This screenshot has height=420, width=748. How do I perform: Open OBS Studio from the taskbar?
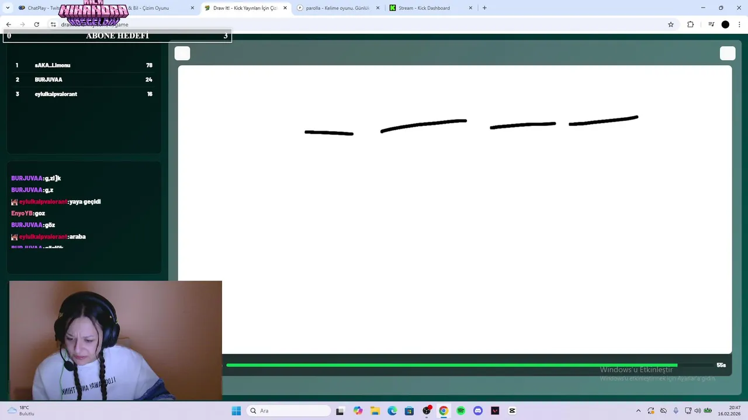pos(427,411)
